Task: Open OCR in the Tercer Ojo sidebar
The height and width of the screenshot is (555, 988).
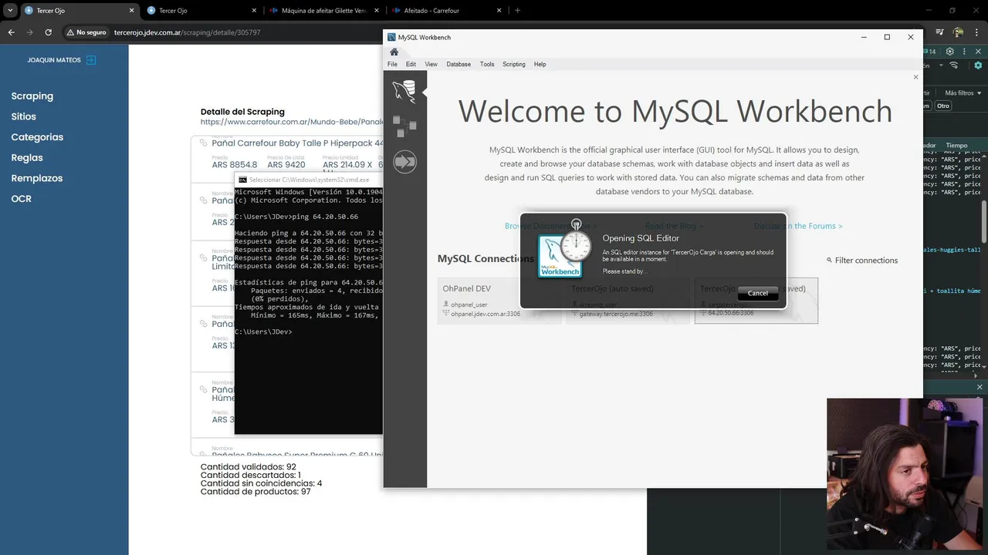Action: pos(21,199)
